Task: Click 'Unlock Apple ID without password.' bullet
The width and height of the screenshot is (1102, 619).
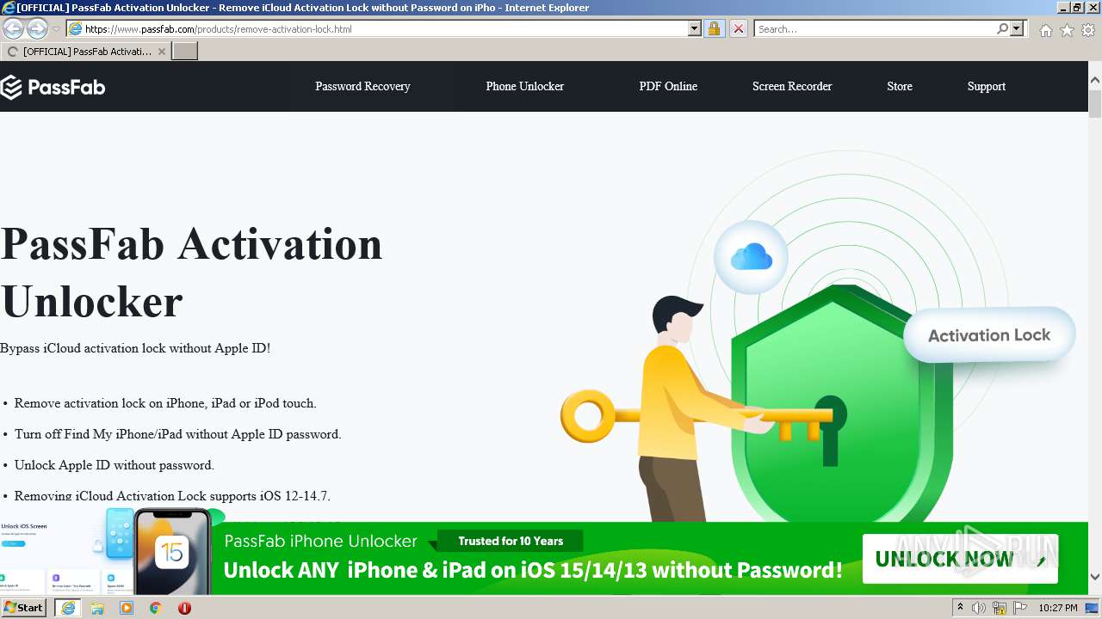Action: [x=114, y=465]
